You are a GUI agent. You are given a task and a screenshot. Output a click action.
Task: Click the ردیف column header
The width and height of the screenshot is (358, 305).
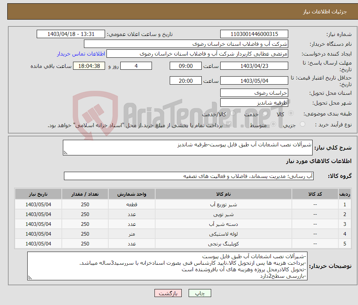345,194
